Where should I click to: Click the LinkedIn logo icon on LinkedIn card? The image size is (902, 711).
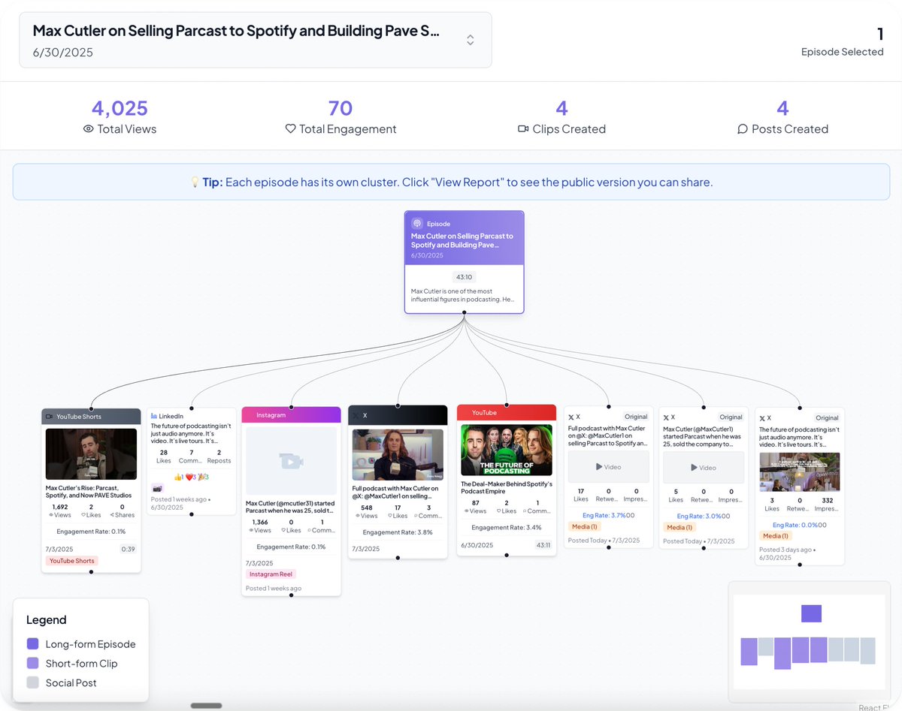point(154,416)
